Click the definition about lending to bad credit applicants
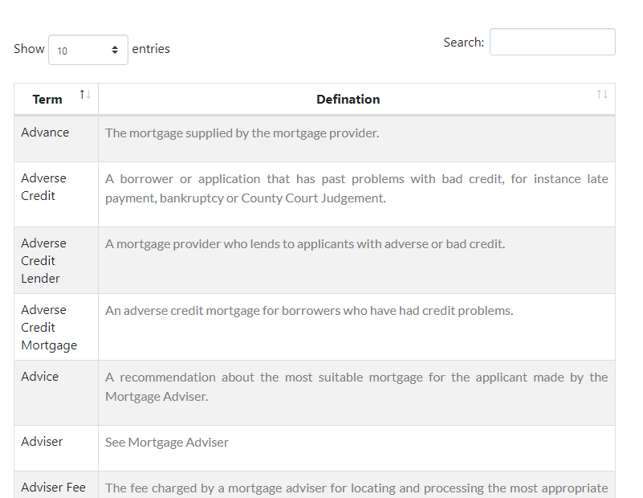This screenshot has width=643, height=498. pyautogui.click(x=305, y=244)
